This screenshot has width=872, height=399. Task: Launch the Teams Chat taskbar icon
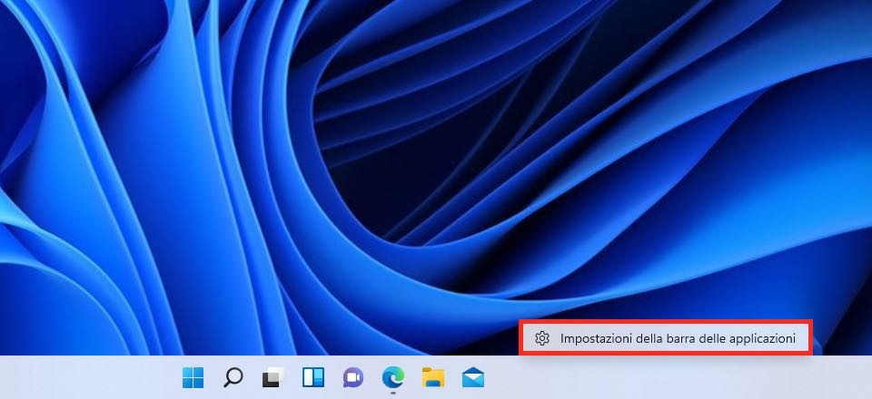pyautogui.click(x=353, y=378)
